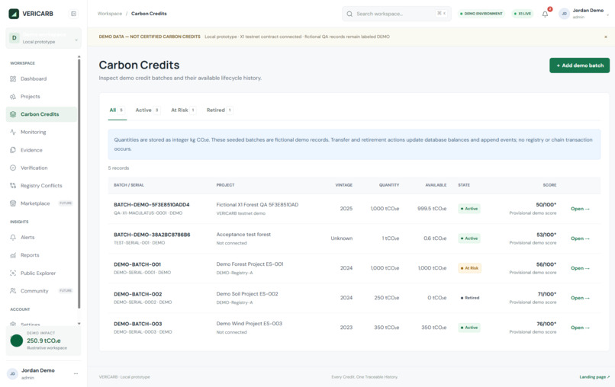Viewport: 615px width, 387px height.
Task: Click the sidebar scroll down arrow
Action: 79,324
